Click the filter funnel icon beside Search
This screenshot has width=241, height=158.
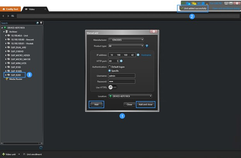(41, 23)
